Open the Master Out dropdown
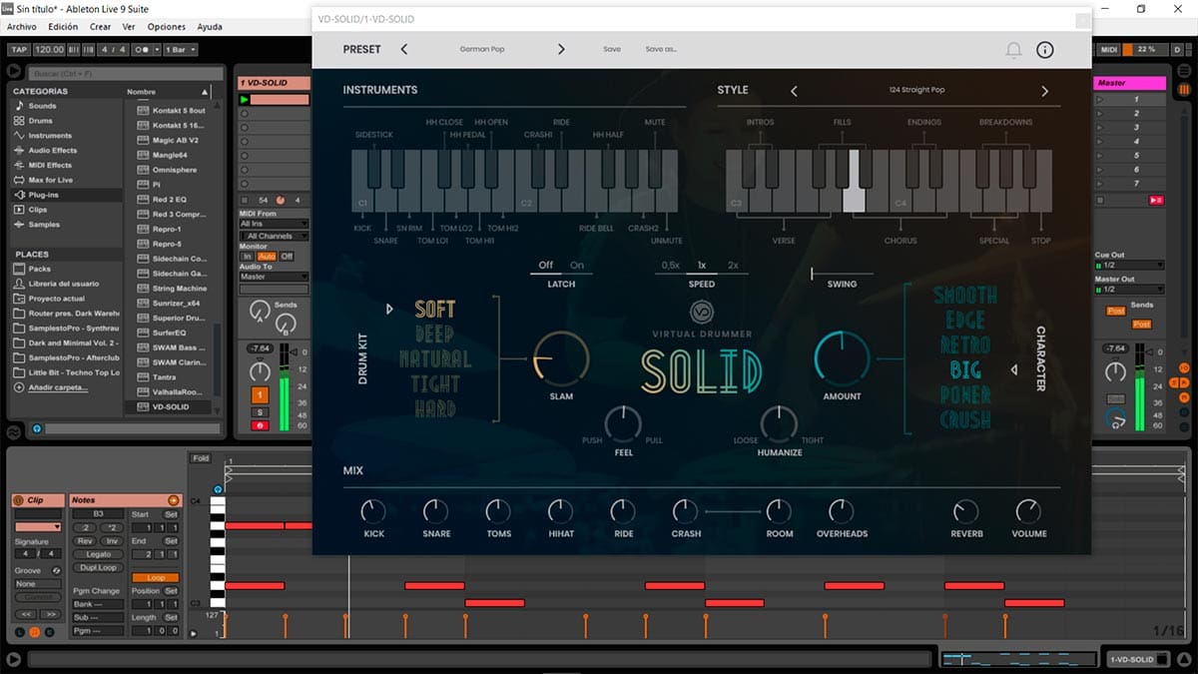The width and height of the screenshot is (1198, 674). point(1129,290)
